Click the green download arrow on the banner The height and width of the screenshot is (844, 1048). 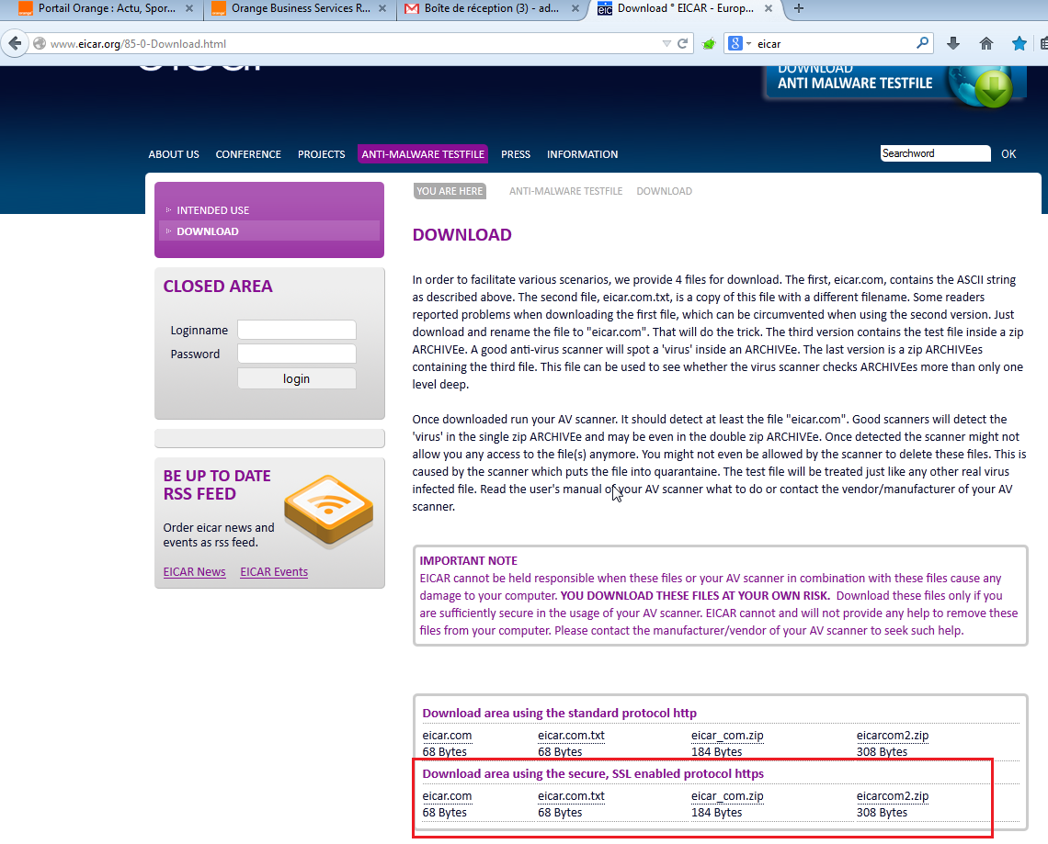click(x=993, y=88)
